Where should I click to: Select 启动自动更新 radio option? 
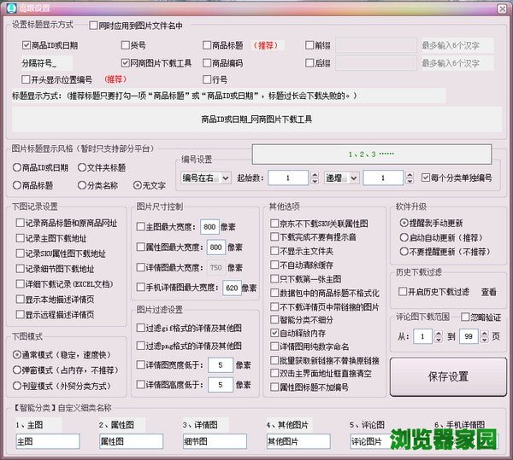[404, 236]
